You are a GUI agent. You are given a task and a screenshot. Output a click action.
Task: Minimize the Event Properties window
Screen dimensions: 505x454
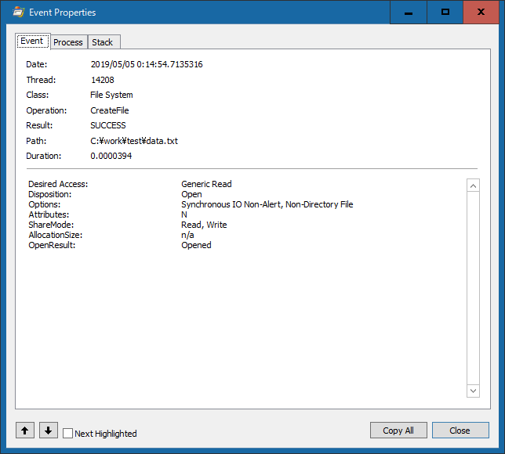(x=409, y=13)
